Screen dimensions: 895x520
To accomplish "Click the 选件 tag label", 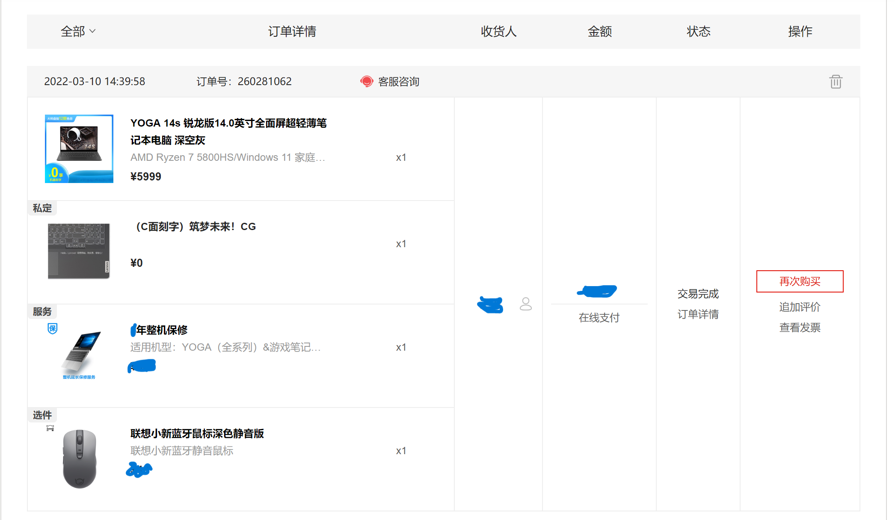I will click(42, 415).
